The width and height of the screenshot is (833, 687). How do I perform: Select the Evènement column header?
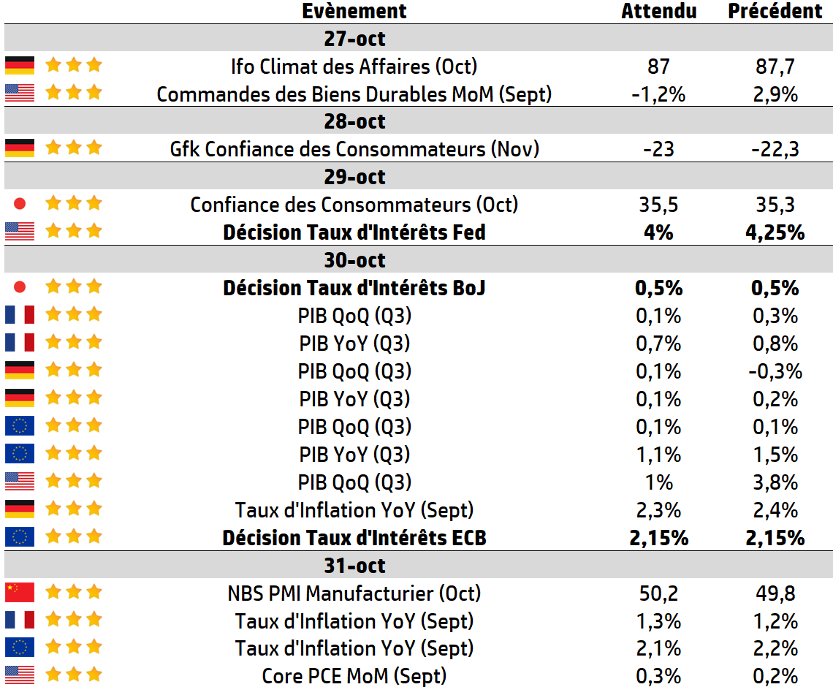click(354, 11)
